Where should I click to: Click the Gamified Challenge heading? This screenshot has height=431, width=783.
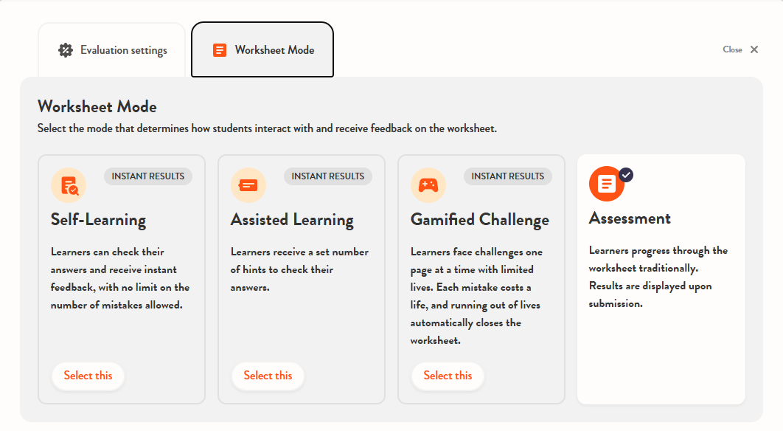[x=480, y=220]
